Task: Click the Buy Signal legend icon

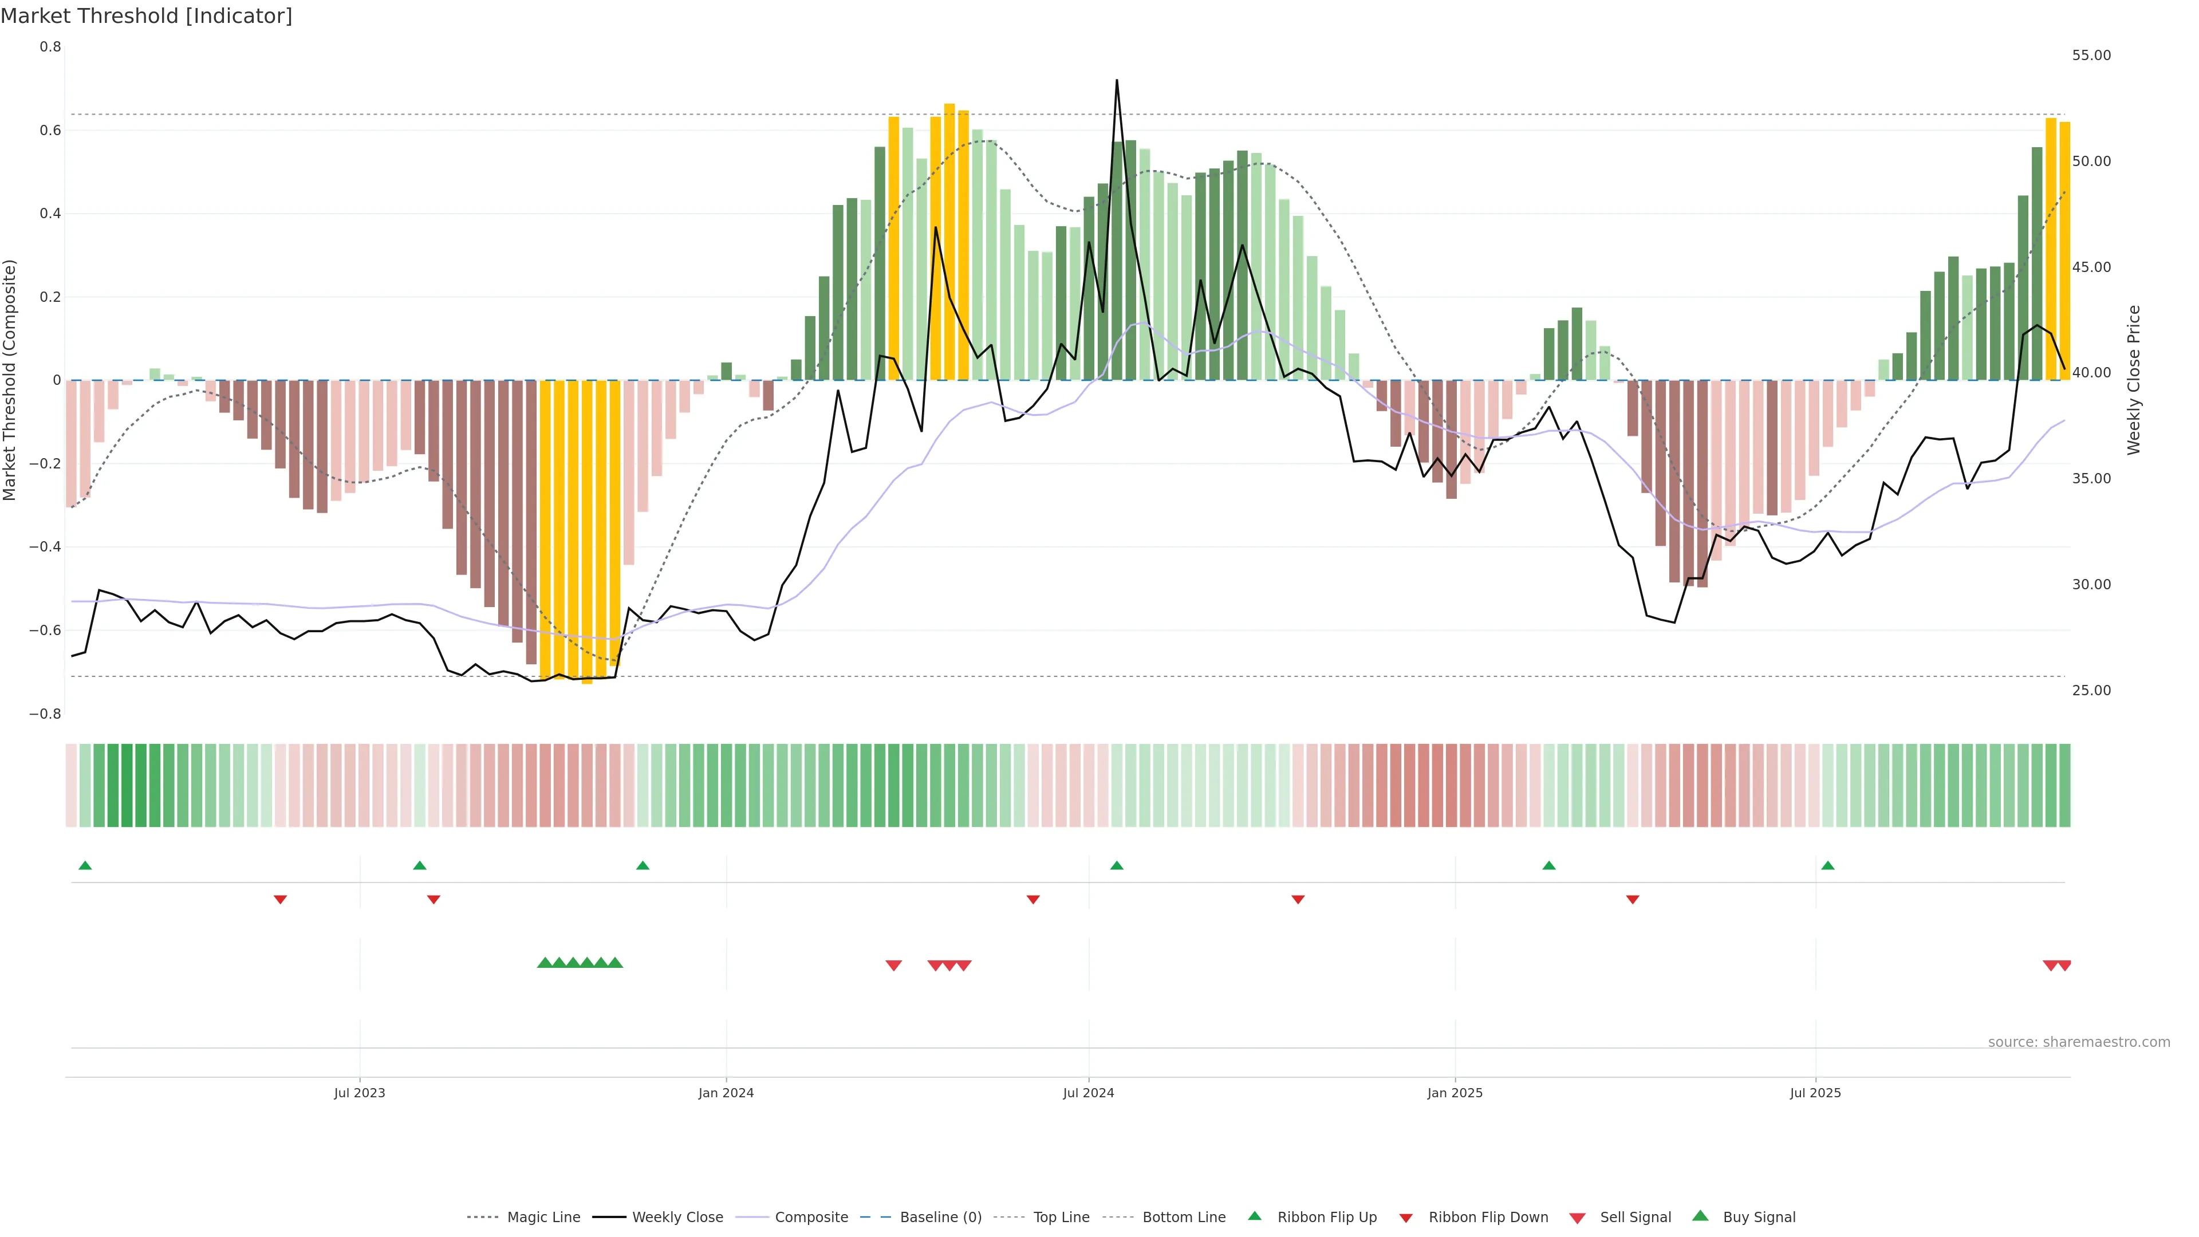Action: pos(1700,1216)
